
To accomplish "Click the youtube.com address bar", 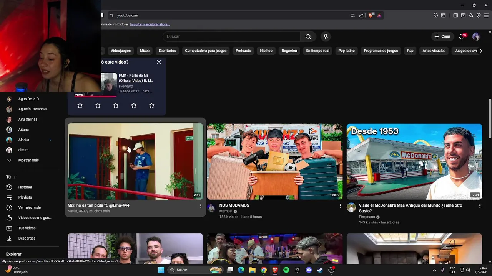I will click(x=231, y=15).
